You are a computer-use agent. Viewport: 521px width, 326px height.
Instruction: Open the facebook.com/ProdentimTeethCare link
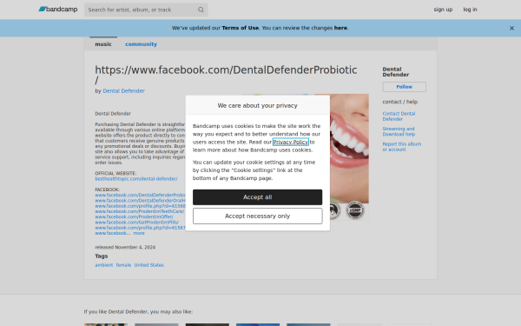click(x=140, y=211)
